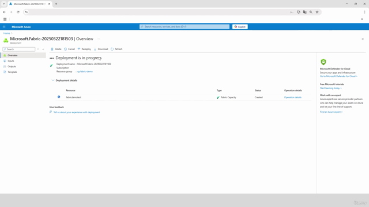This screenshot has height=207, width=369.
Task: Click the site information icon in address bar
Action: click(x=26, y=12)
